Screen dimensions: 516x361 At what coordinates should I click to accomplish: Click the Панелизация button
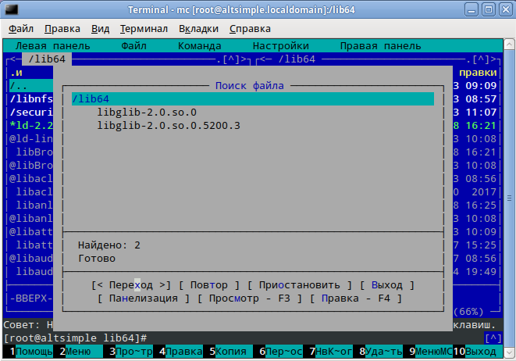coord(144,298)
